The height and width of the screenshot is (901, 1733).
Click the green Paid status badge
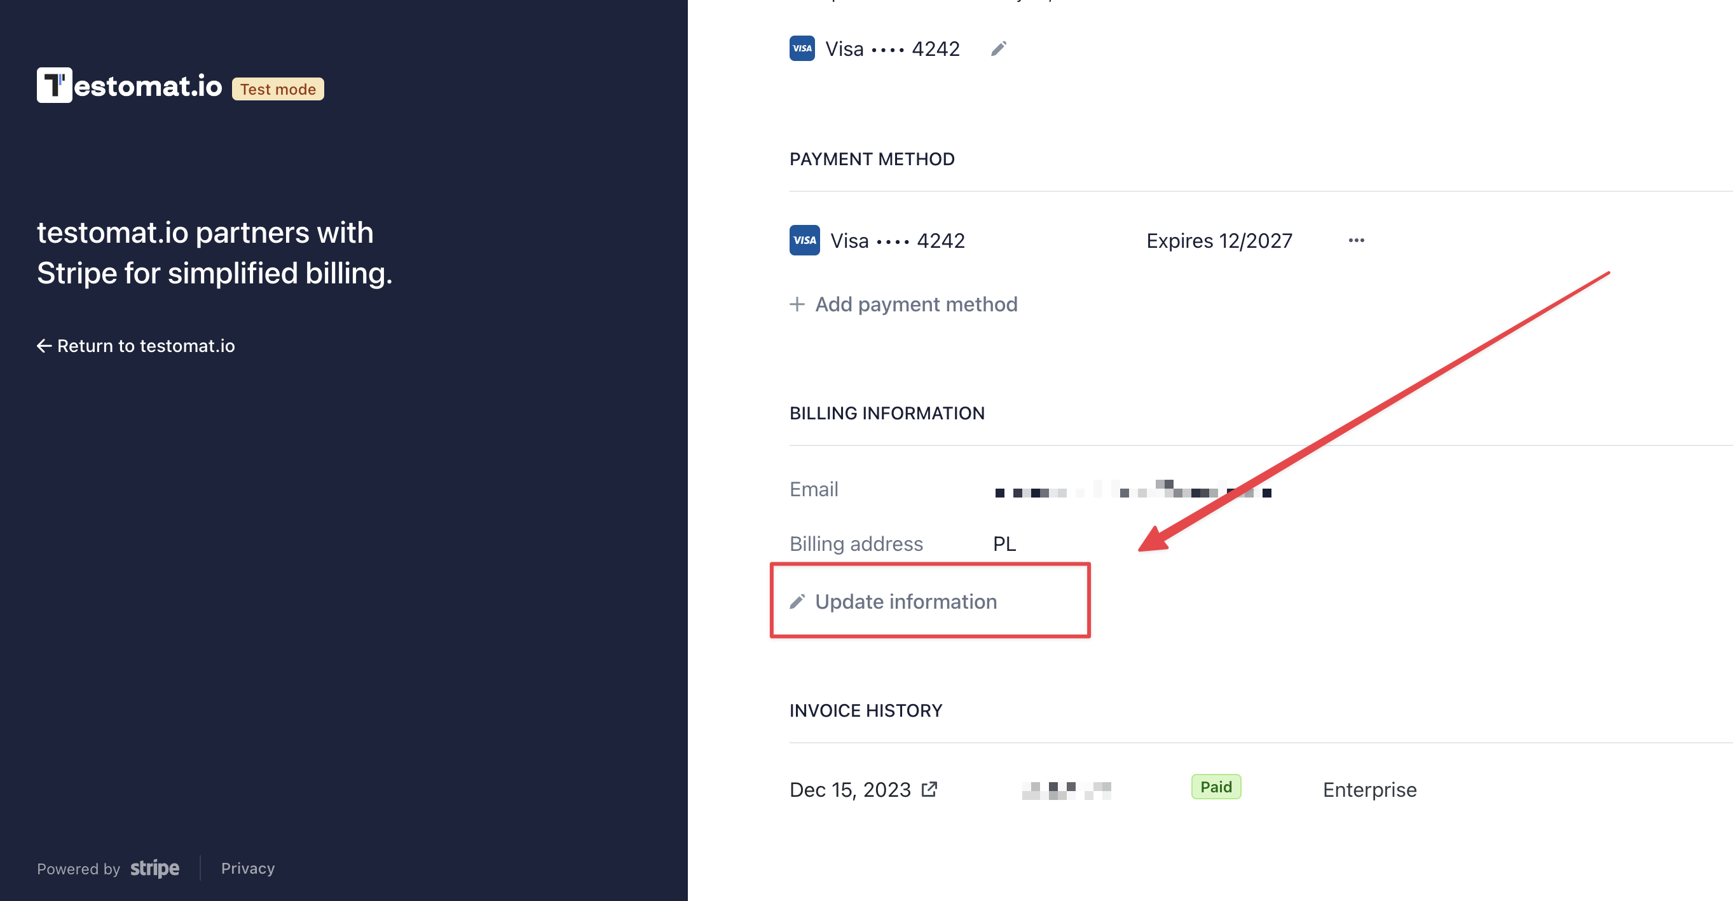[x=1216, y=787]
